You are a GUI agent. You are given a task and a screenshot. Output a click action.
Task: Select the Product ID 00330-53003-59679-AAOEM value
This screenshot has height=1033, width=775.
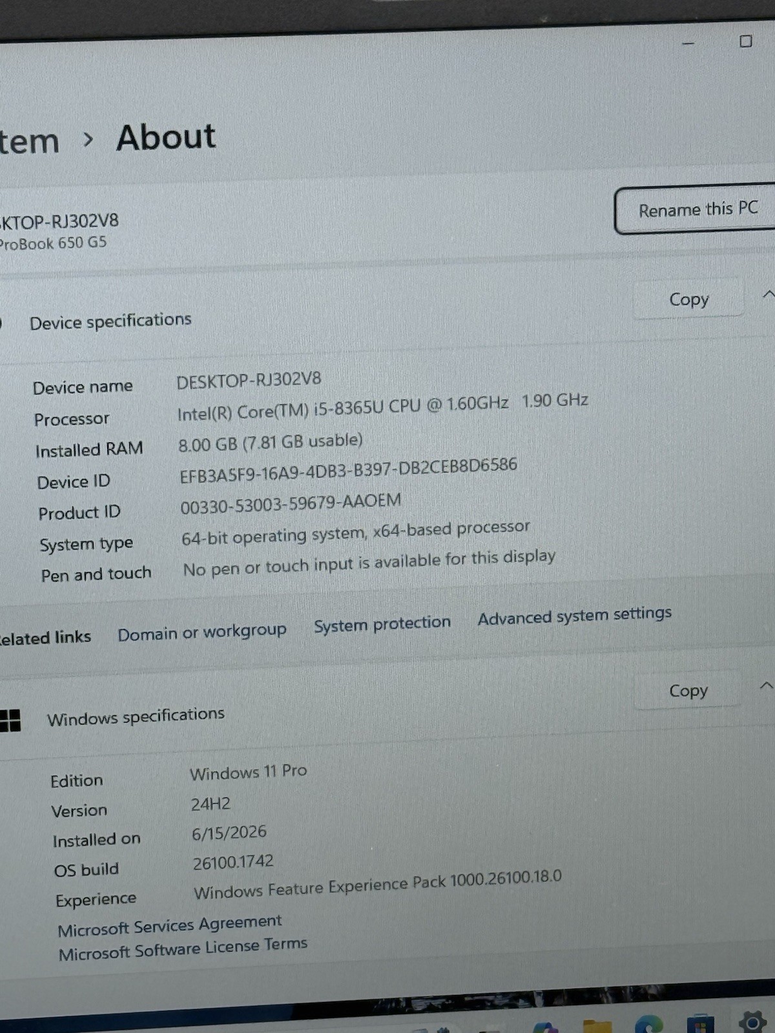291,504
